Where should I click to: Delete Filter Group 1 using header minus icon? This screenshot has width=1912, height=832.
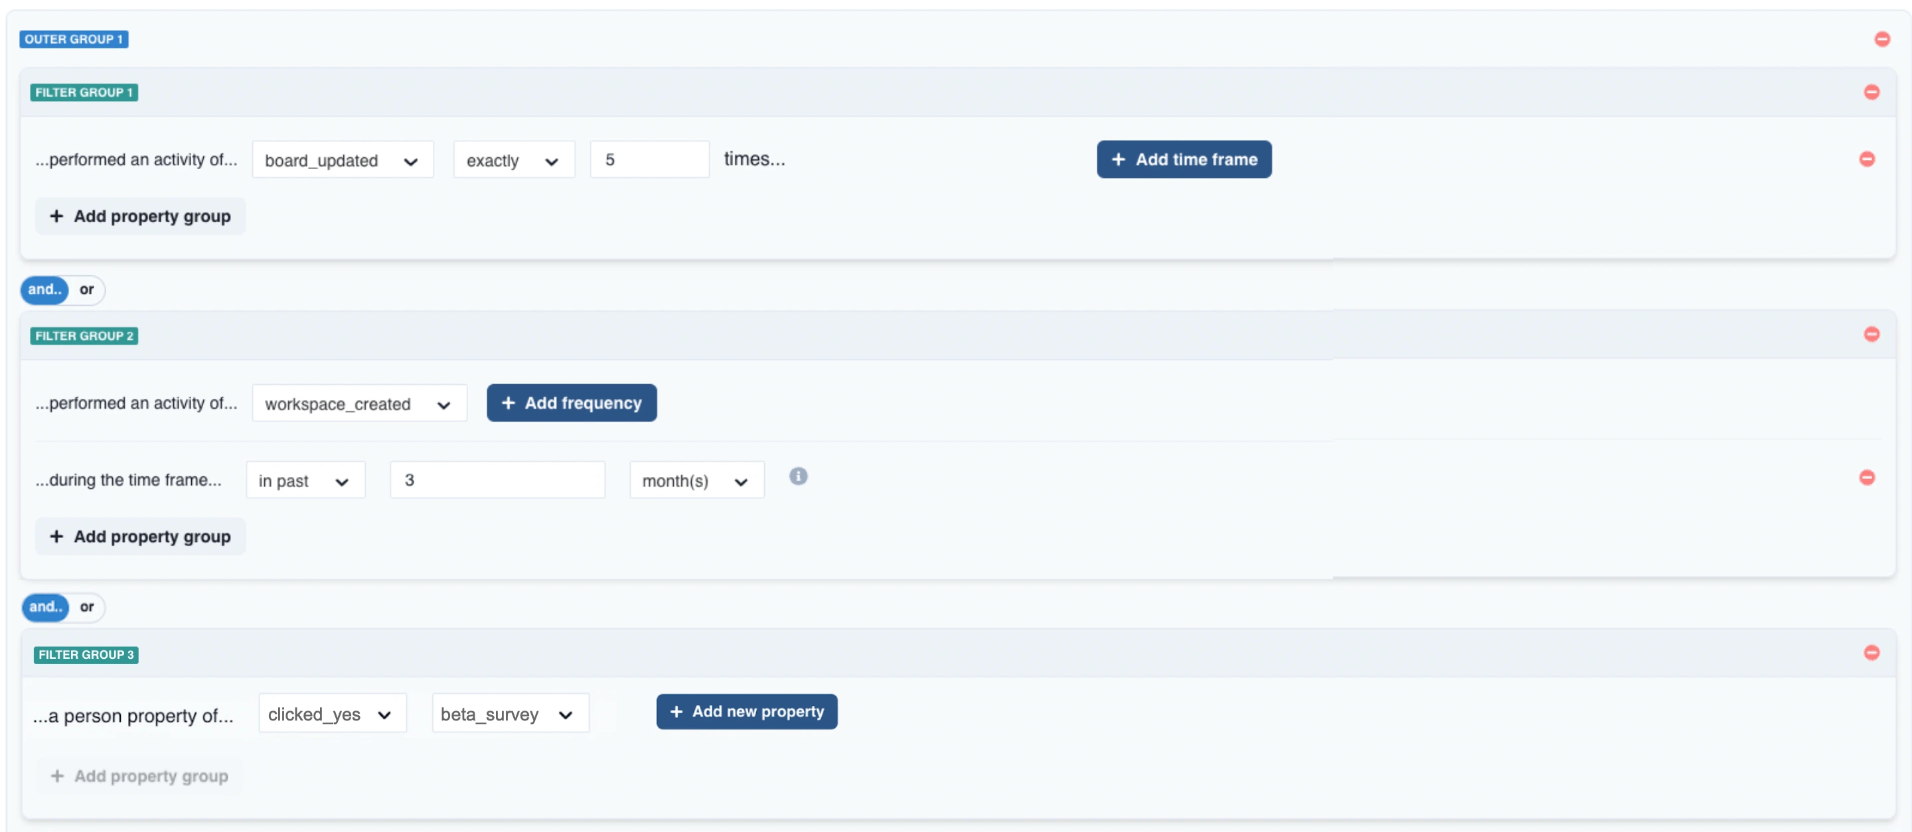point(1872,92)
